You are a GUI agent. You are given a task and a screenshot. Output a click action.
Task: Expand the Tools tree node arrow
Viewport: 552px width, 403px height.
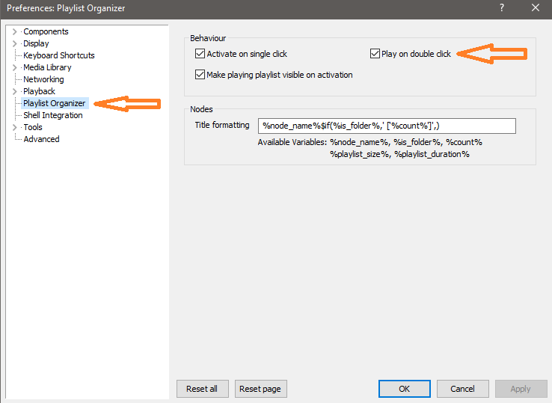[x=14, y=127]
